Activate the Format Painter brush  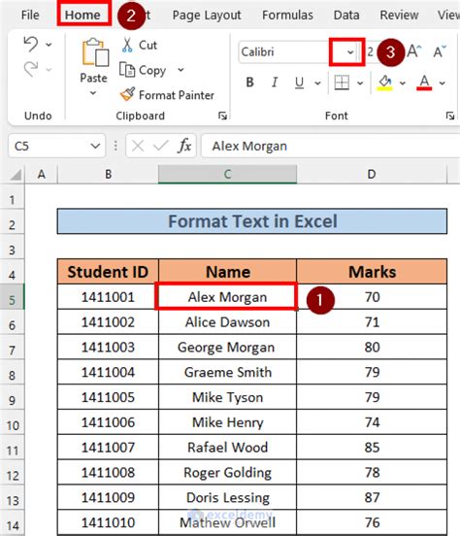(127, 94)
